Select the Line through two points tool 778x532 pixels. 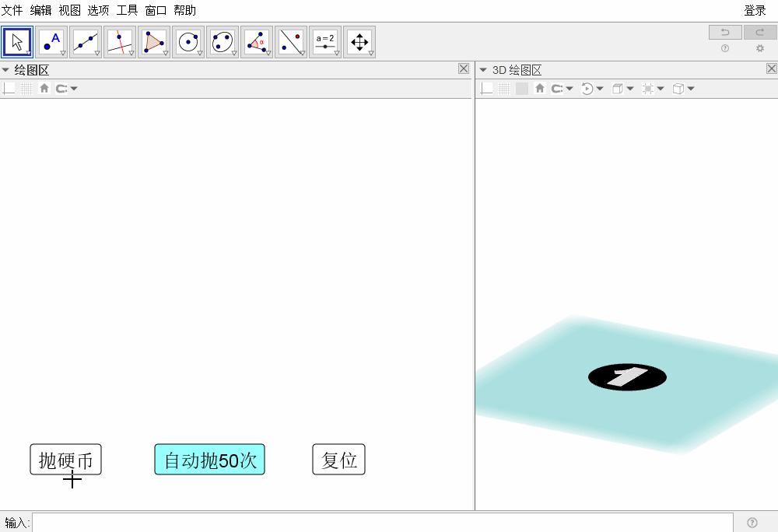pyautogui.click(x=86, y=42)
